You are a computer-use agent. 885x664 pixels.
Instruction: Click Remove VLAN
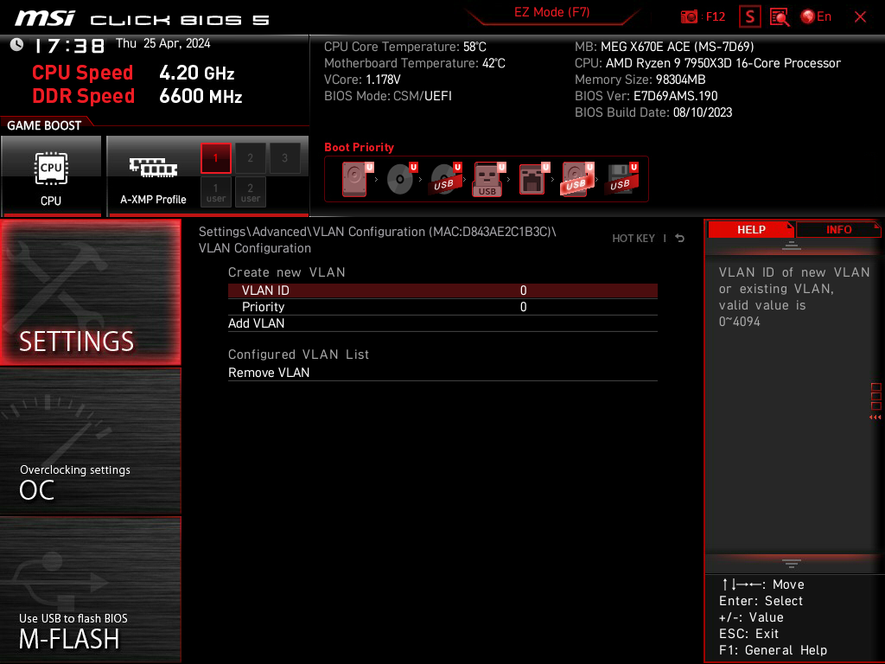click(442, 373)
